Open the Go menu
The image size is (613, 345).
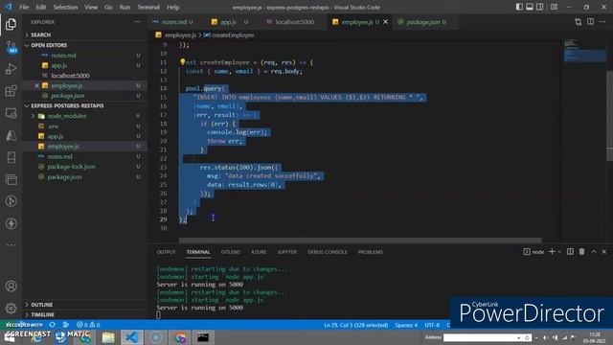(108, 7)
